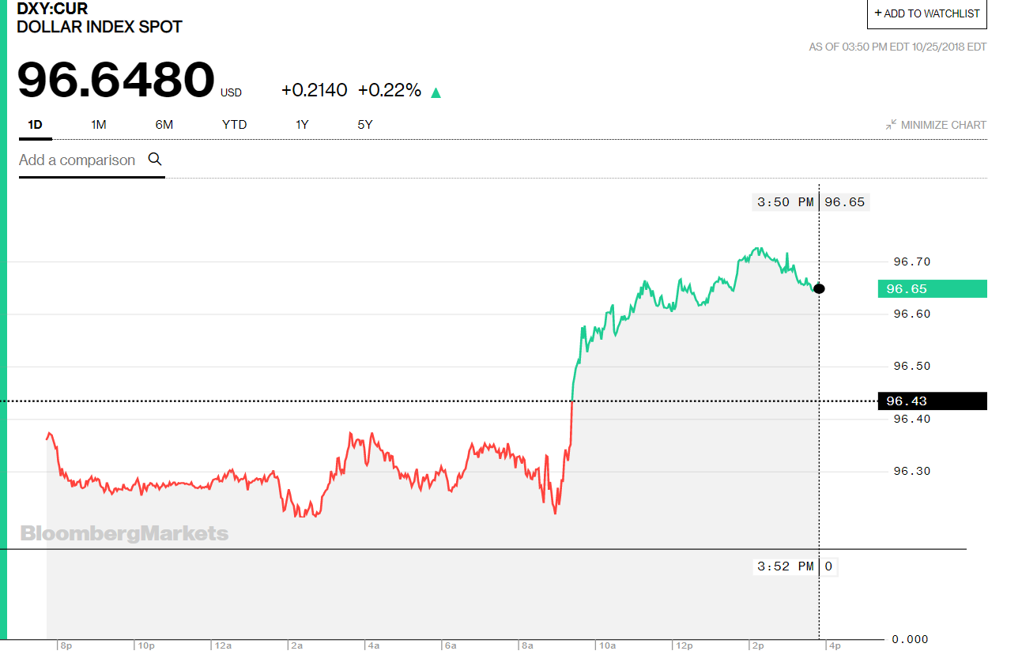Click the 96.50 y-axis label
The height and width of the screenshot is (666, 1022).
tap(911, 366)
